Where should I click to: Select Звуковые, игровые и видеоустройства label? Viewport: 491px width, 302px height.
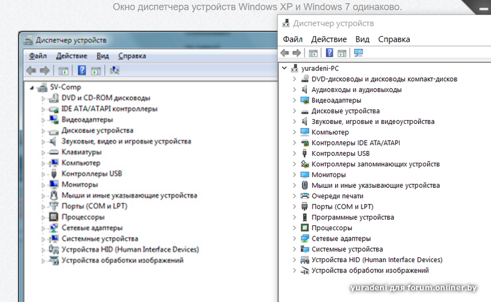[373, 122]
